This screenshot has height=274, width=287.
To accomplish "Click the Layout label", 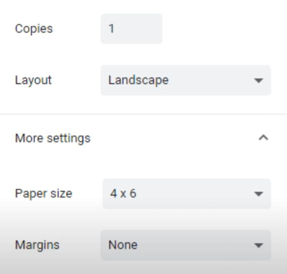I will 33,80.
